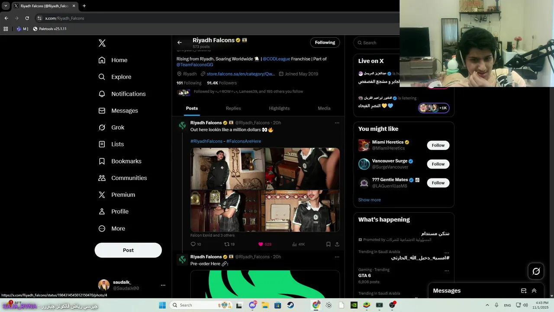Click the Communities sidebar icon
554x312 pixels.
[102, 178]
